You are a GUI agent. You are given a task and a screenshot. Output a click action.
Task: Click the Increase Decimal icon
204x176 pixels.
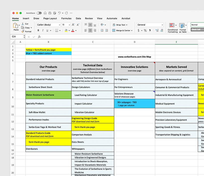pyautogui.click(x=157, y=30)
